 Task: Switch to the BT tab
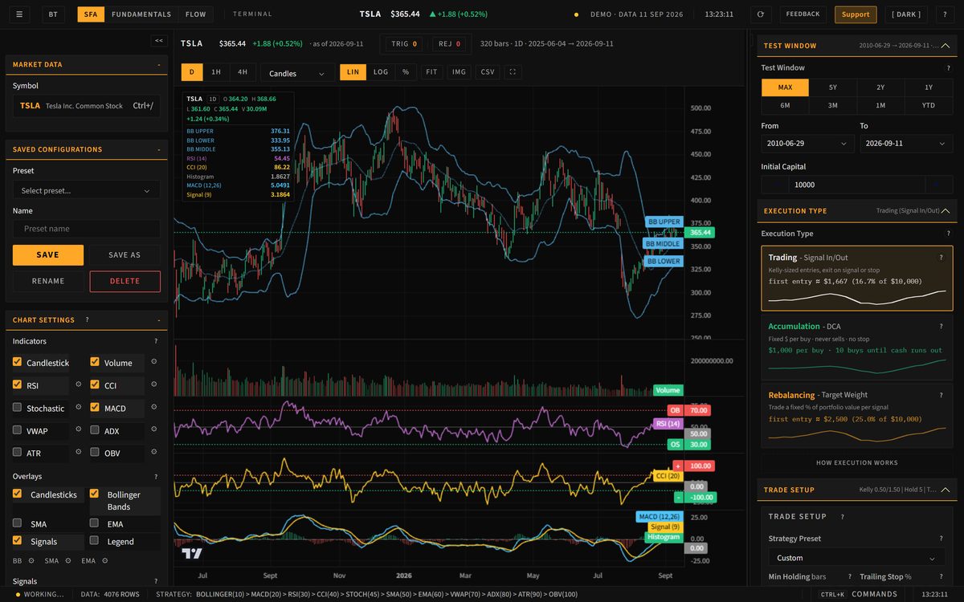coord(53,14)
